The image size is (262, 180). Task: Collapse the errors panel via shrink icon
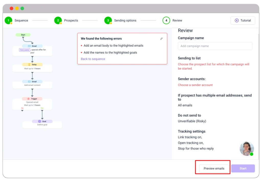tap(161, 39)
